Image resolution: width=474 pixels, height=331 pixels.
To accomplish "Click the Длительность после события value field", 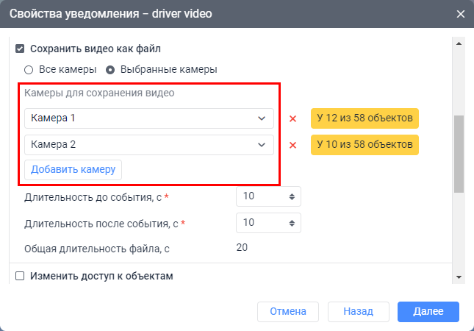I will (263, 222).
